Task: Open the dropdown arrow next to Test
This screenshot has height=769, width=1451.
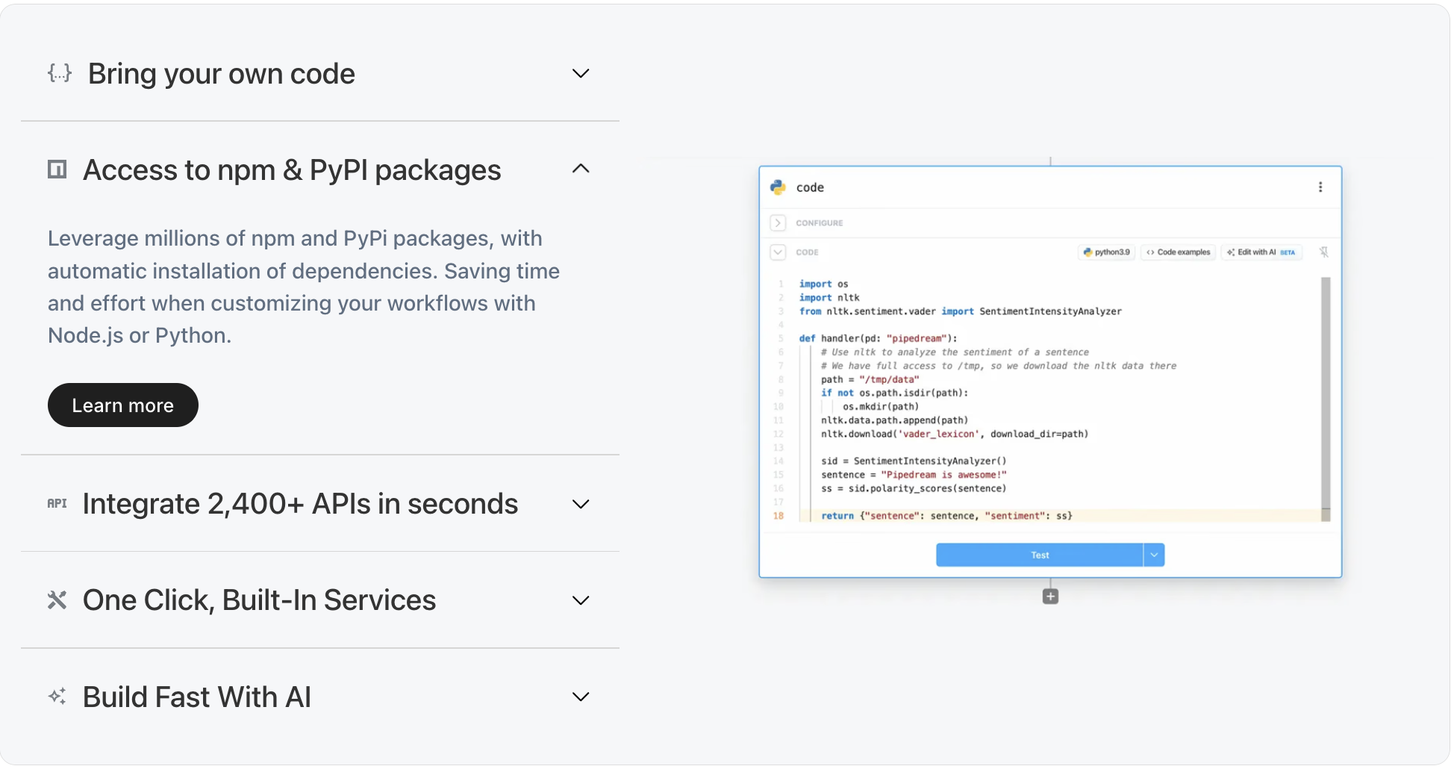Action: (x=1154, y=555)
